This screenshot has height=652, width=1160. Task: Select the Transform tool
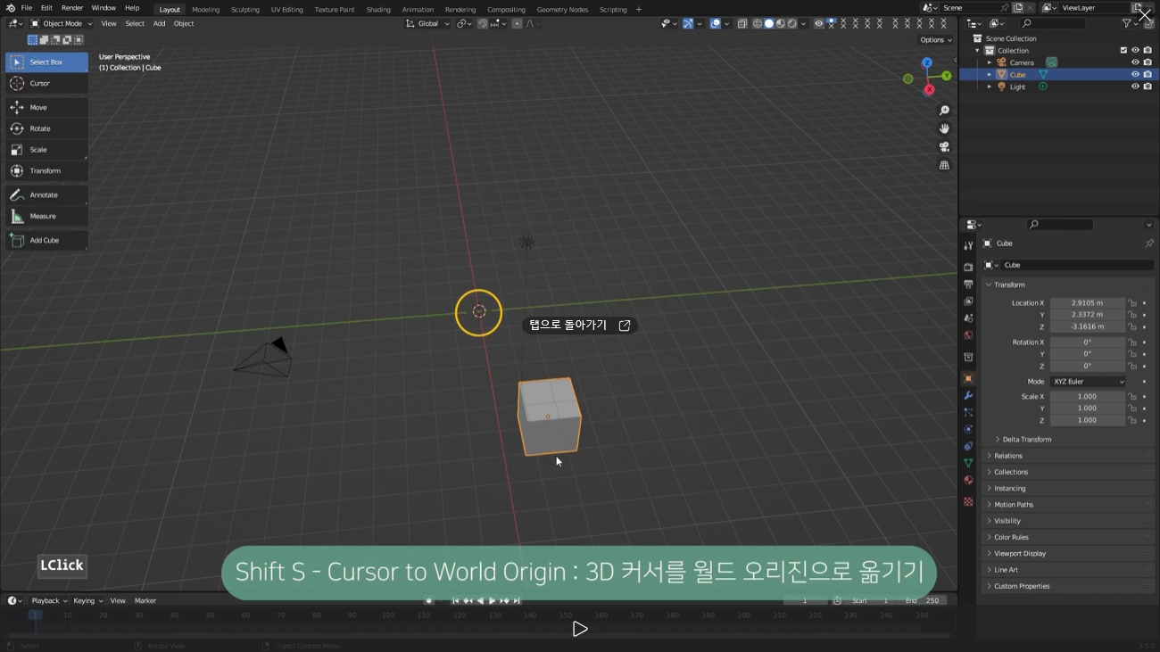(46, 170)
